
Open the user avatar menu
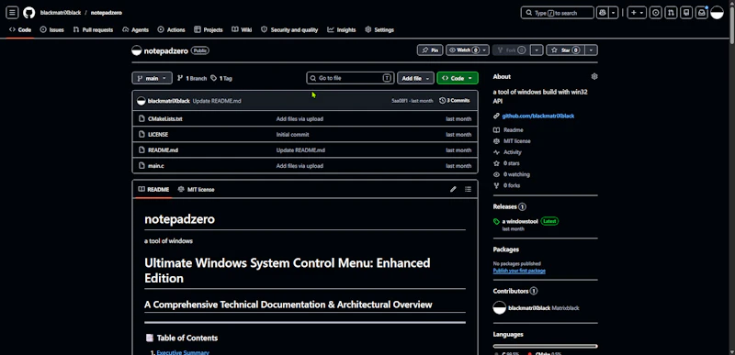(x=718, y=13)
